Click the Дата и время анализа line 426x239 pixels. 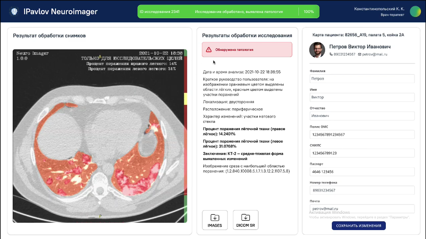(x=242, y=72)
